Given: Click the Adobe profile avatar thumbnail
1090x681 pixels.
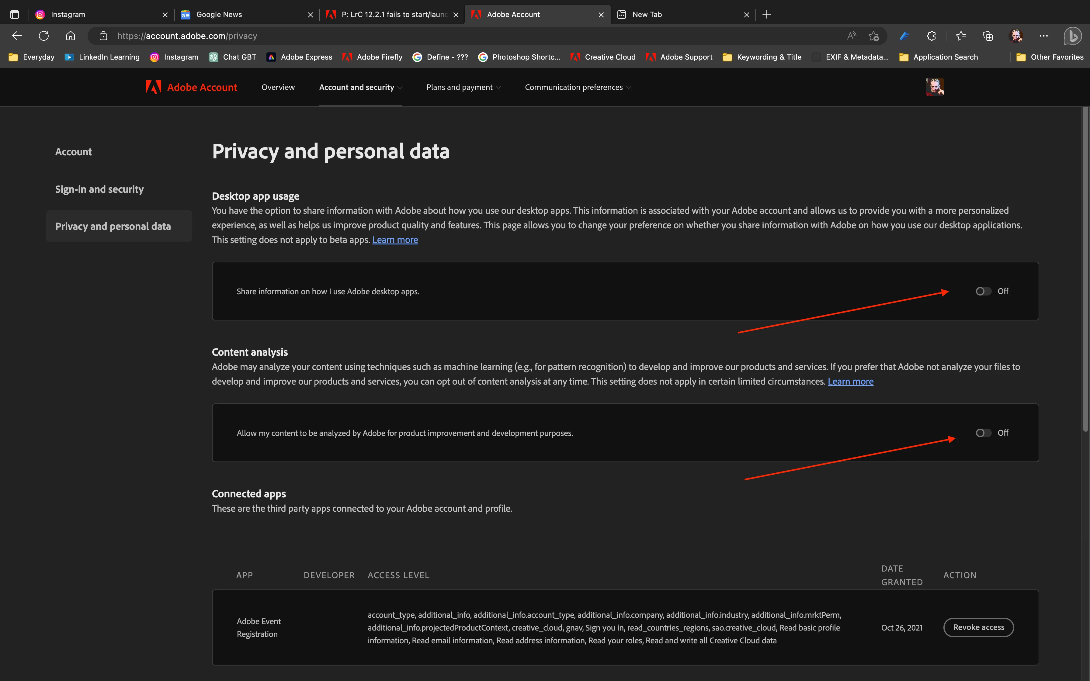Looking at the screenshot, I should pos(935,87).
